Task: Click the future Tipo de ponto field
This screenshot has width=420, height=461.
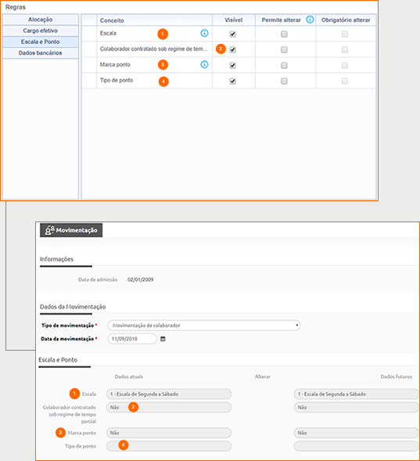Action: (x=357, y=446)
